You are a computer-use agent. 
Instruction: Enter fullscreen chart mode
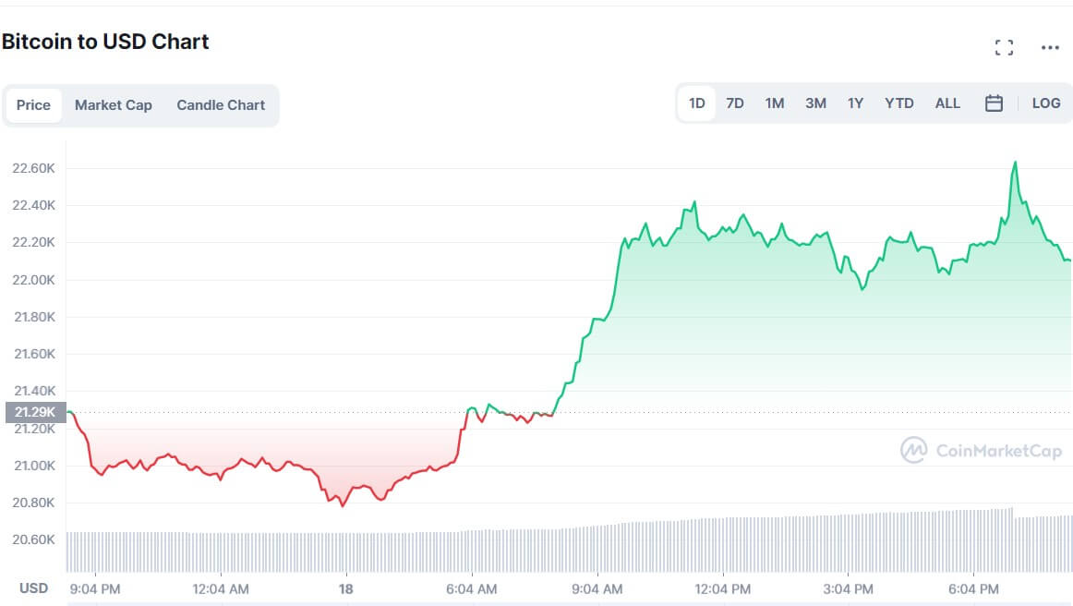pos(1004,48)
